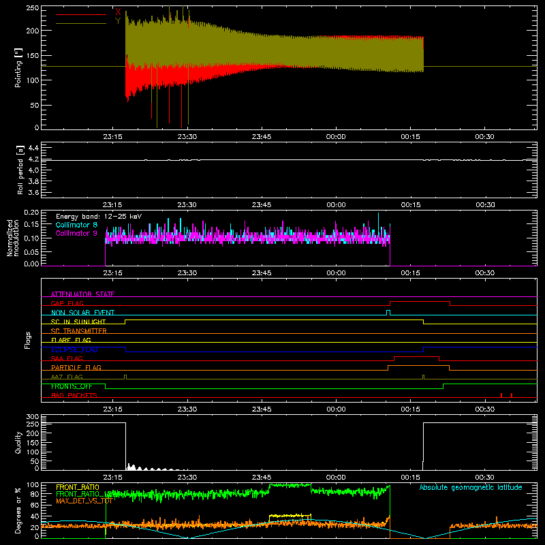Click the ATTENUATOR_STATE flag label
Viewport: 545px width, 545px height.
click(82, 294)
